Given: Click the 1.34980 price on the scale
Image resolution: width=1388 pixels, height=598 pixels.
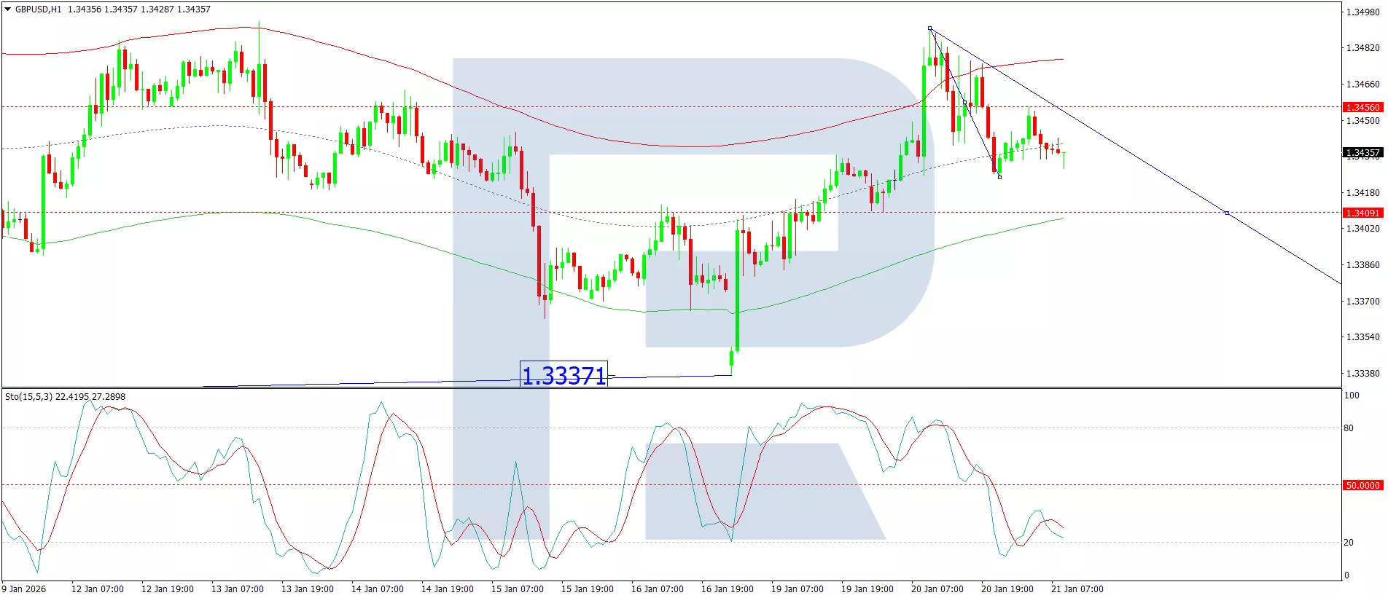Looking at the screenshot, I should pyautogui.click(x=1362, y=12).
